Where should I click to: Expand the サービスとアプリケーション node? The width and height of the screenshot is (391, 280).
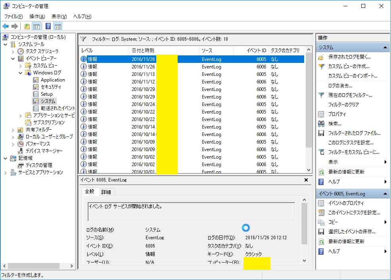[x=6, y=172]
